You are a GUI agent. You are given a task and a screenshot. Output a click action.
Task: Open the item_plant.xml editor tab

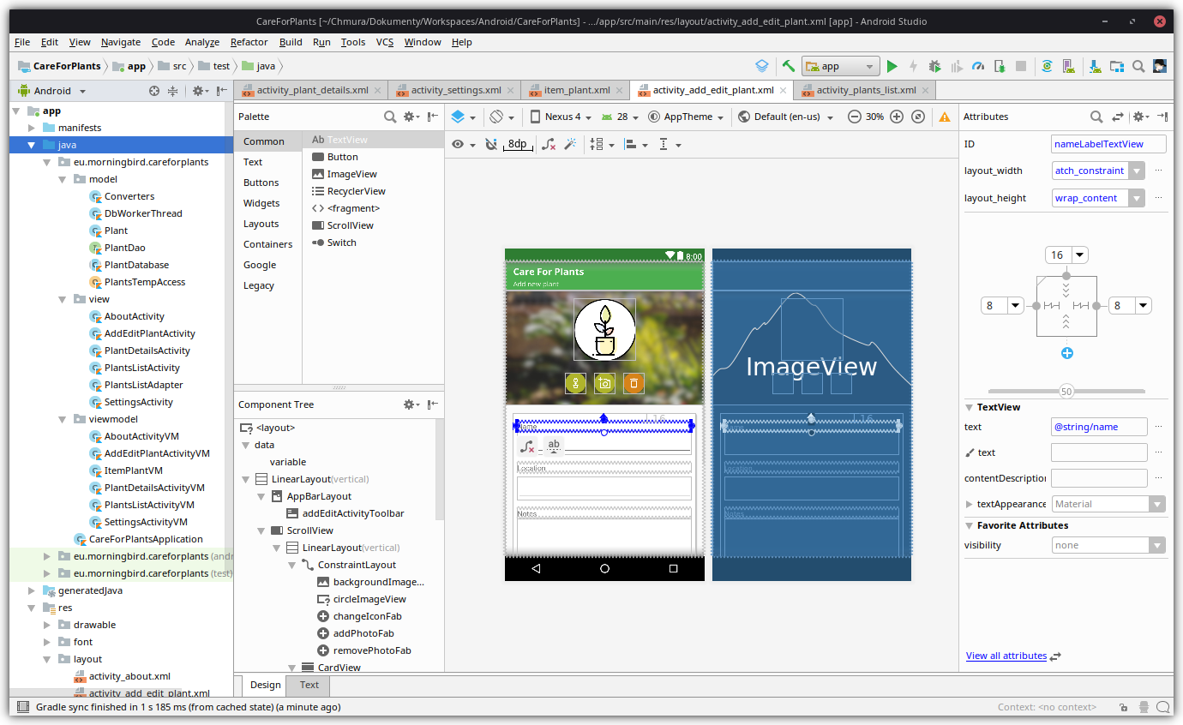click(x=574, y=89)
